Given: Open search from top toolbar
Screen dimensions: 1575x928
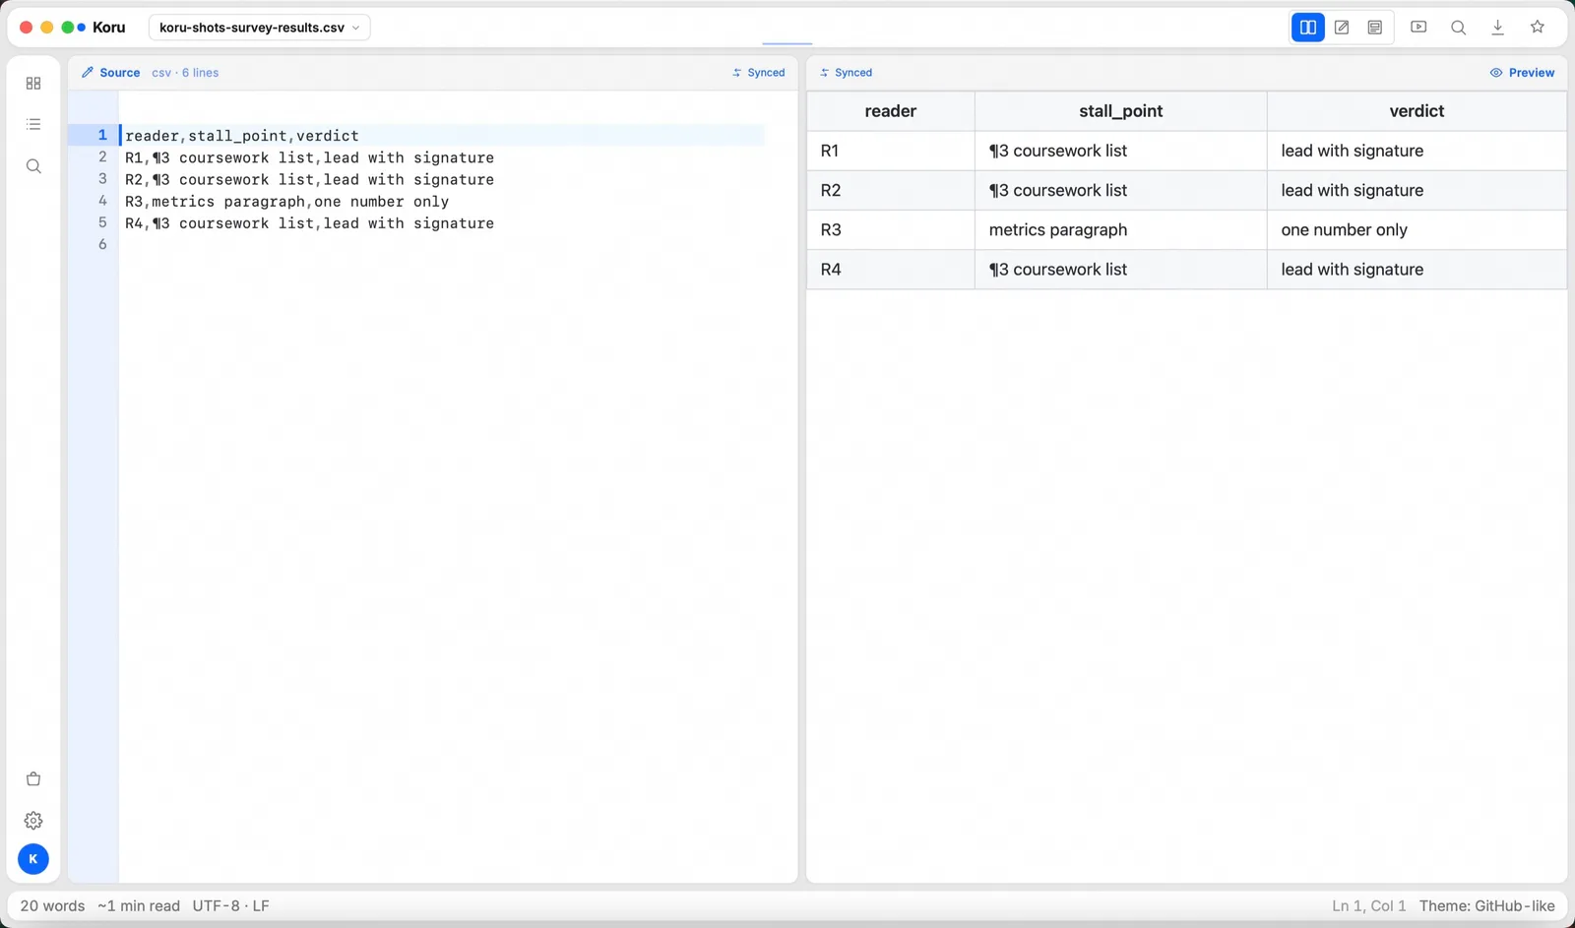Looking at the screenshot, I should [x=1458, y=28].
